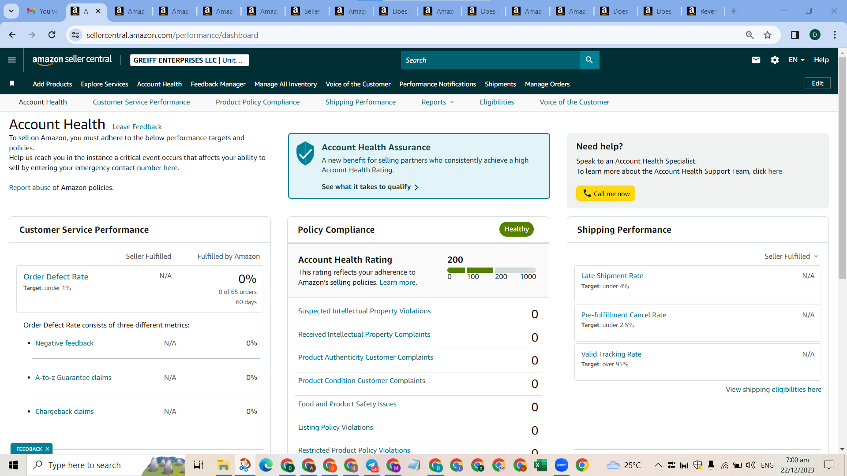The height and width of the screenshot is (476, 847).
Task: Click Add Products in top menu
Action: (x=52, y=84)
